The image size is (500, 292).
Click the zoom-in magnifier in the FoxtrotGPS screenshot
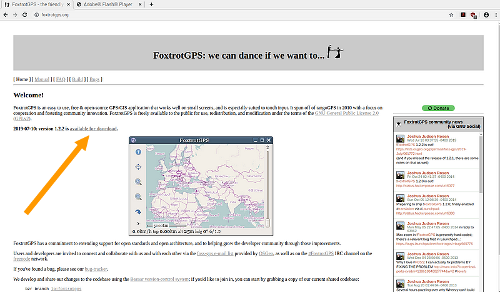pyautogui.click(x=138, y=182)
